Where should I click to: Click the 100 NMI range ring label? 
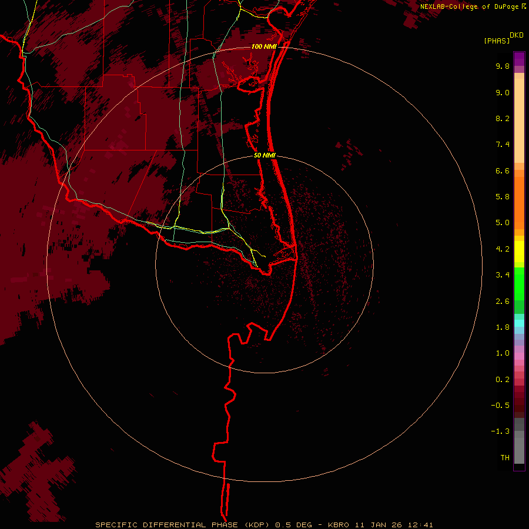264,46
